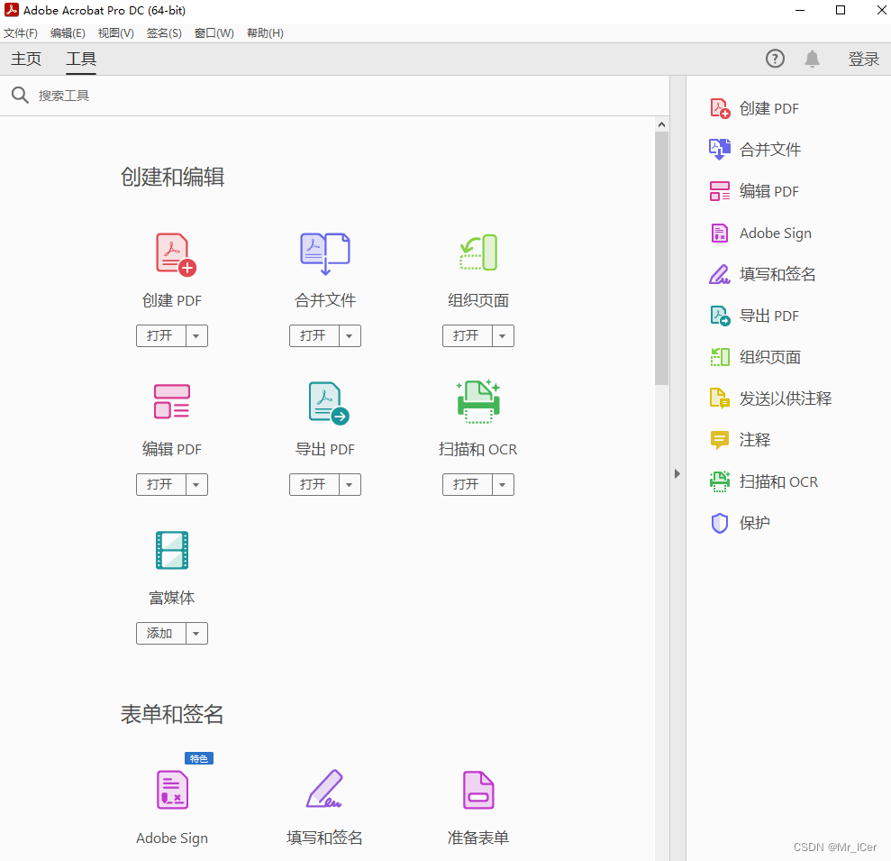Click the 准备表单 icon
The height and width of the screenshot is (861, 891).
click(478, 790)
